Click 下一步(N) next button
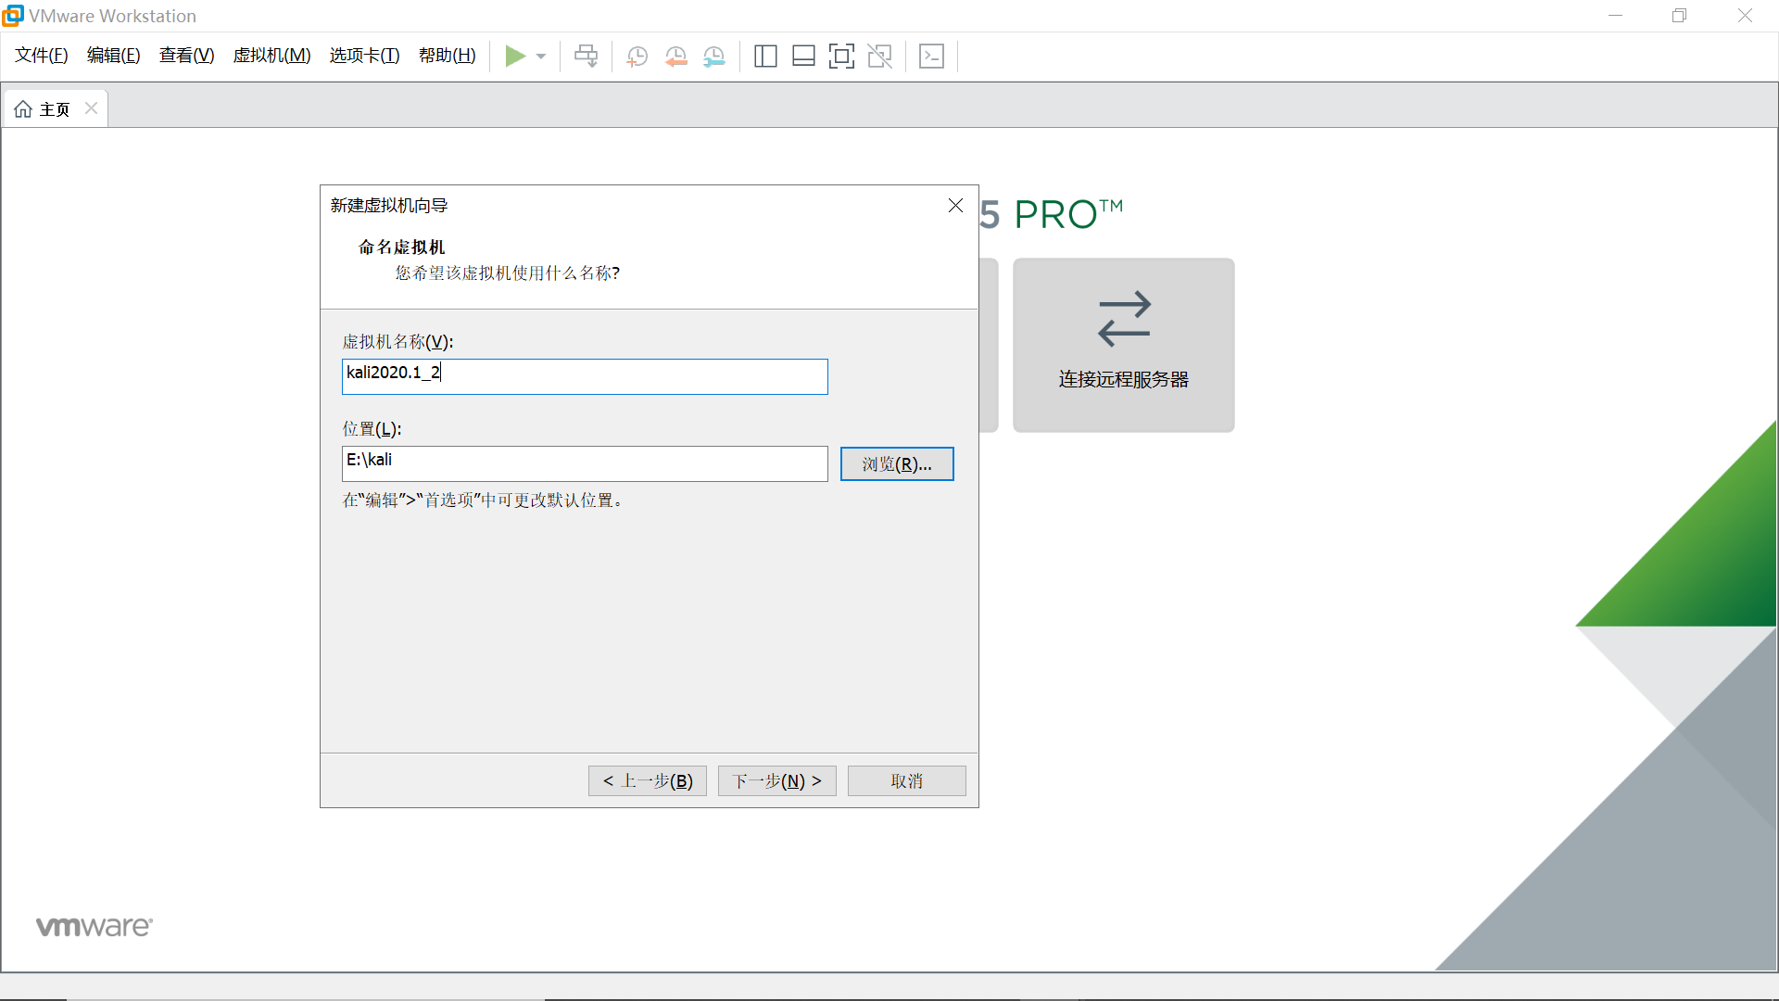 click(776, 781)
